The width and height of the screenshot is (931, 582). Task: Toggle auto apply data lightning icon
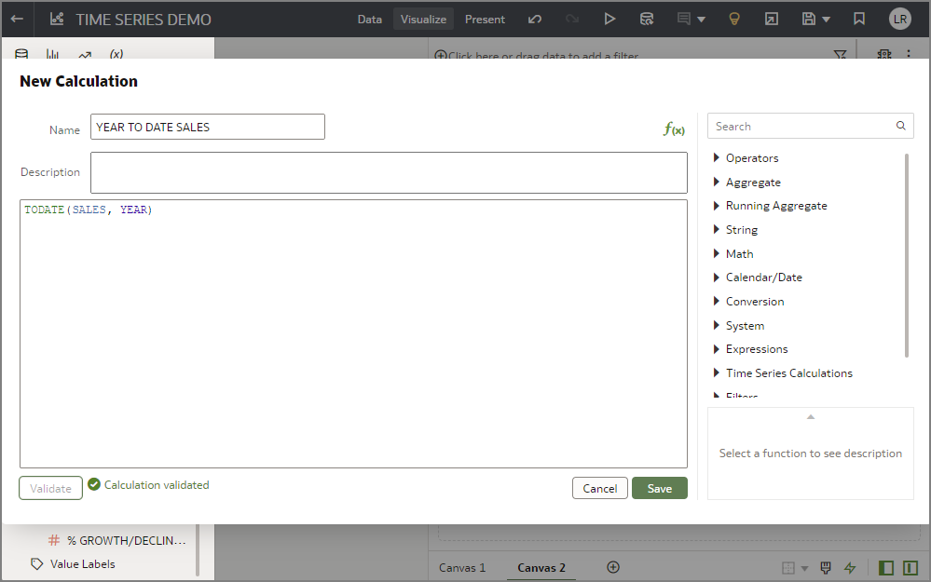point(850,568)
